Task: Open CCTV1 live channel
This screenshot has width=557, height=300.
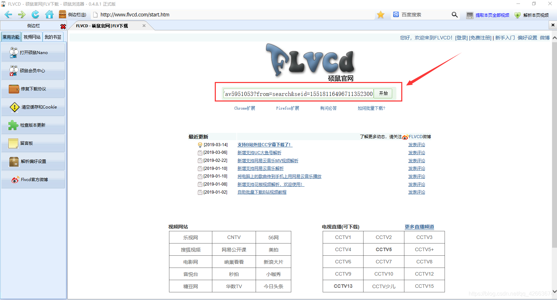Action: tap(343, 237)
